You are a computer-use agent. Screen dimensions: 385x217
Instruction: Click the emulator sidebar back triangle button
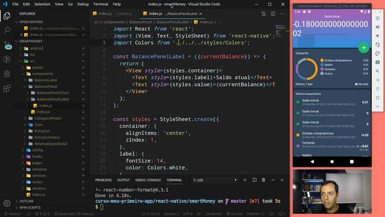click(377, 80)
